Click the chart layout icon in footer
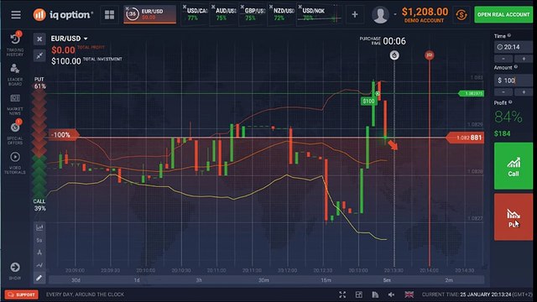This screenshot has width=537, height=302. (x=358, y=294)
